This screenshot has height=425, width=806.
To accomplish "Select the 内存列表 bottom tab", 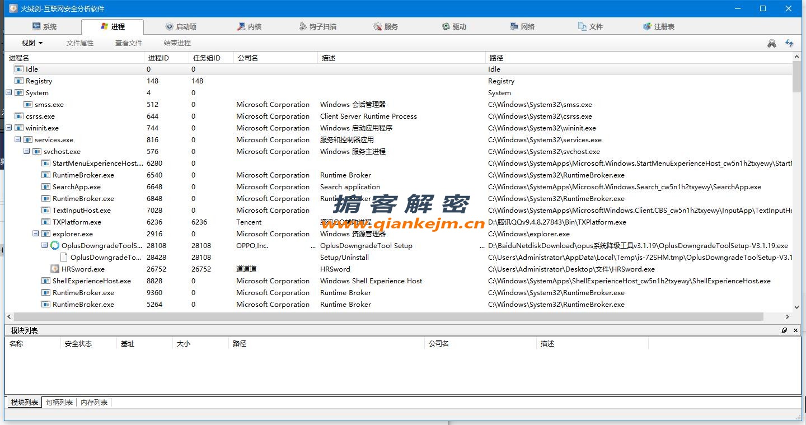I will (94, 402).
